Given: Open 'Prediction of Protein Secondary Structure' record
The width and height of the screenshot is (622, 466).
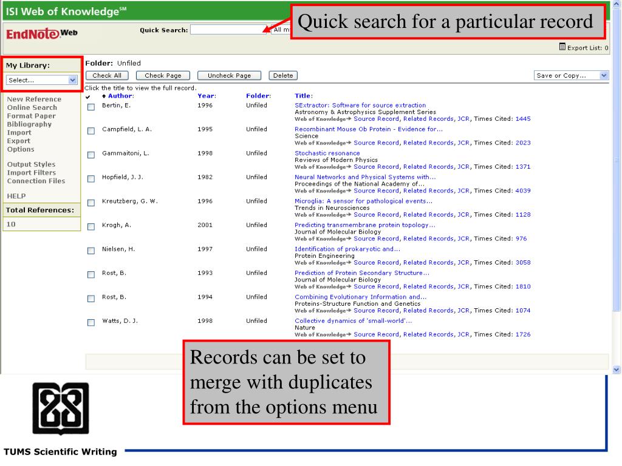Looking at the screenshot, I should tap(362, 273).
